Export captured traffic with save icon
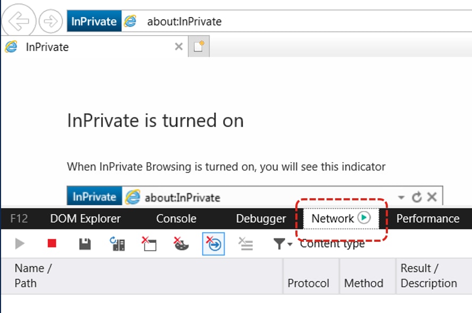472x313 pixels. (x=85, y=244)
